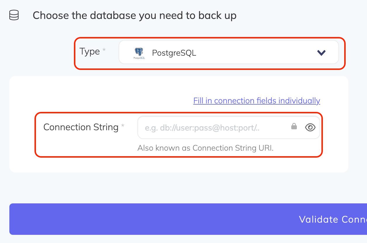This screenshot has height=243, width=367.
Task: Click the PostgreSQL elephant logo in Type field
Action: [x=139, y=53]
